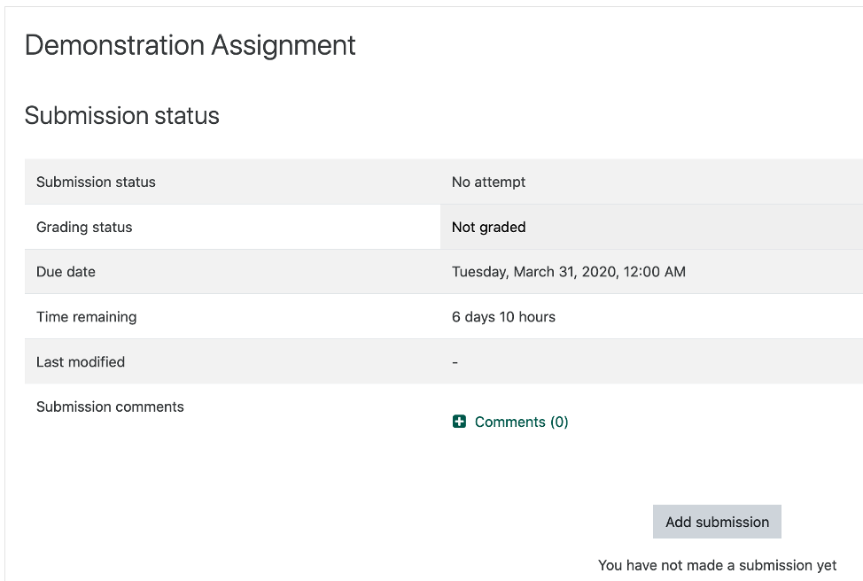Click the 6 days 10 hours text

tap(501, 317)
